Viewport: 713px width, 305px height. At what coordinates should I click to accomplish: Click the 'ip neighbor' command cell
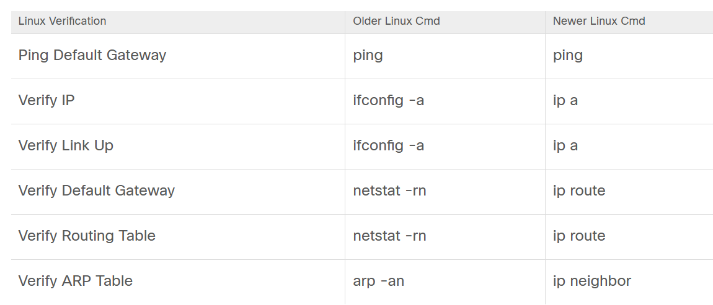592,281
